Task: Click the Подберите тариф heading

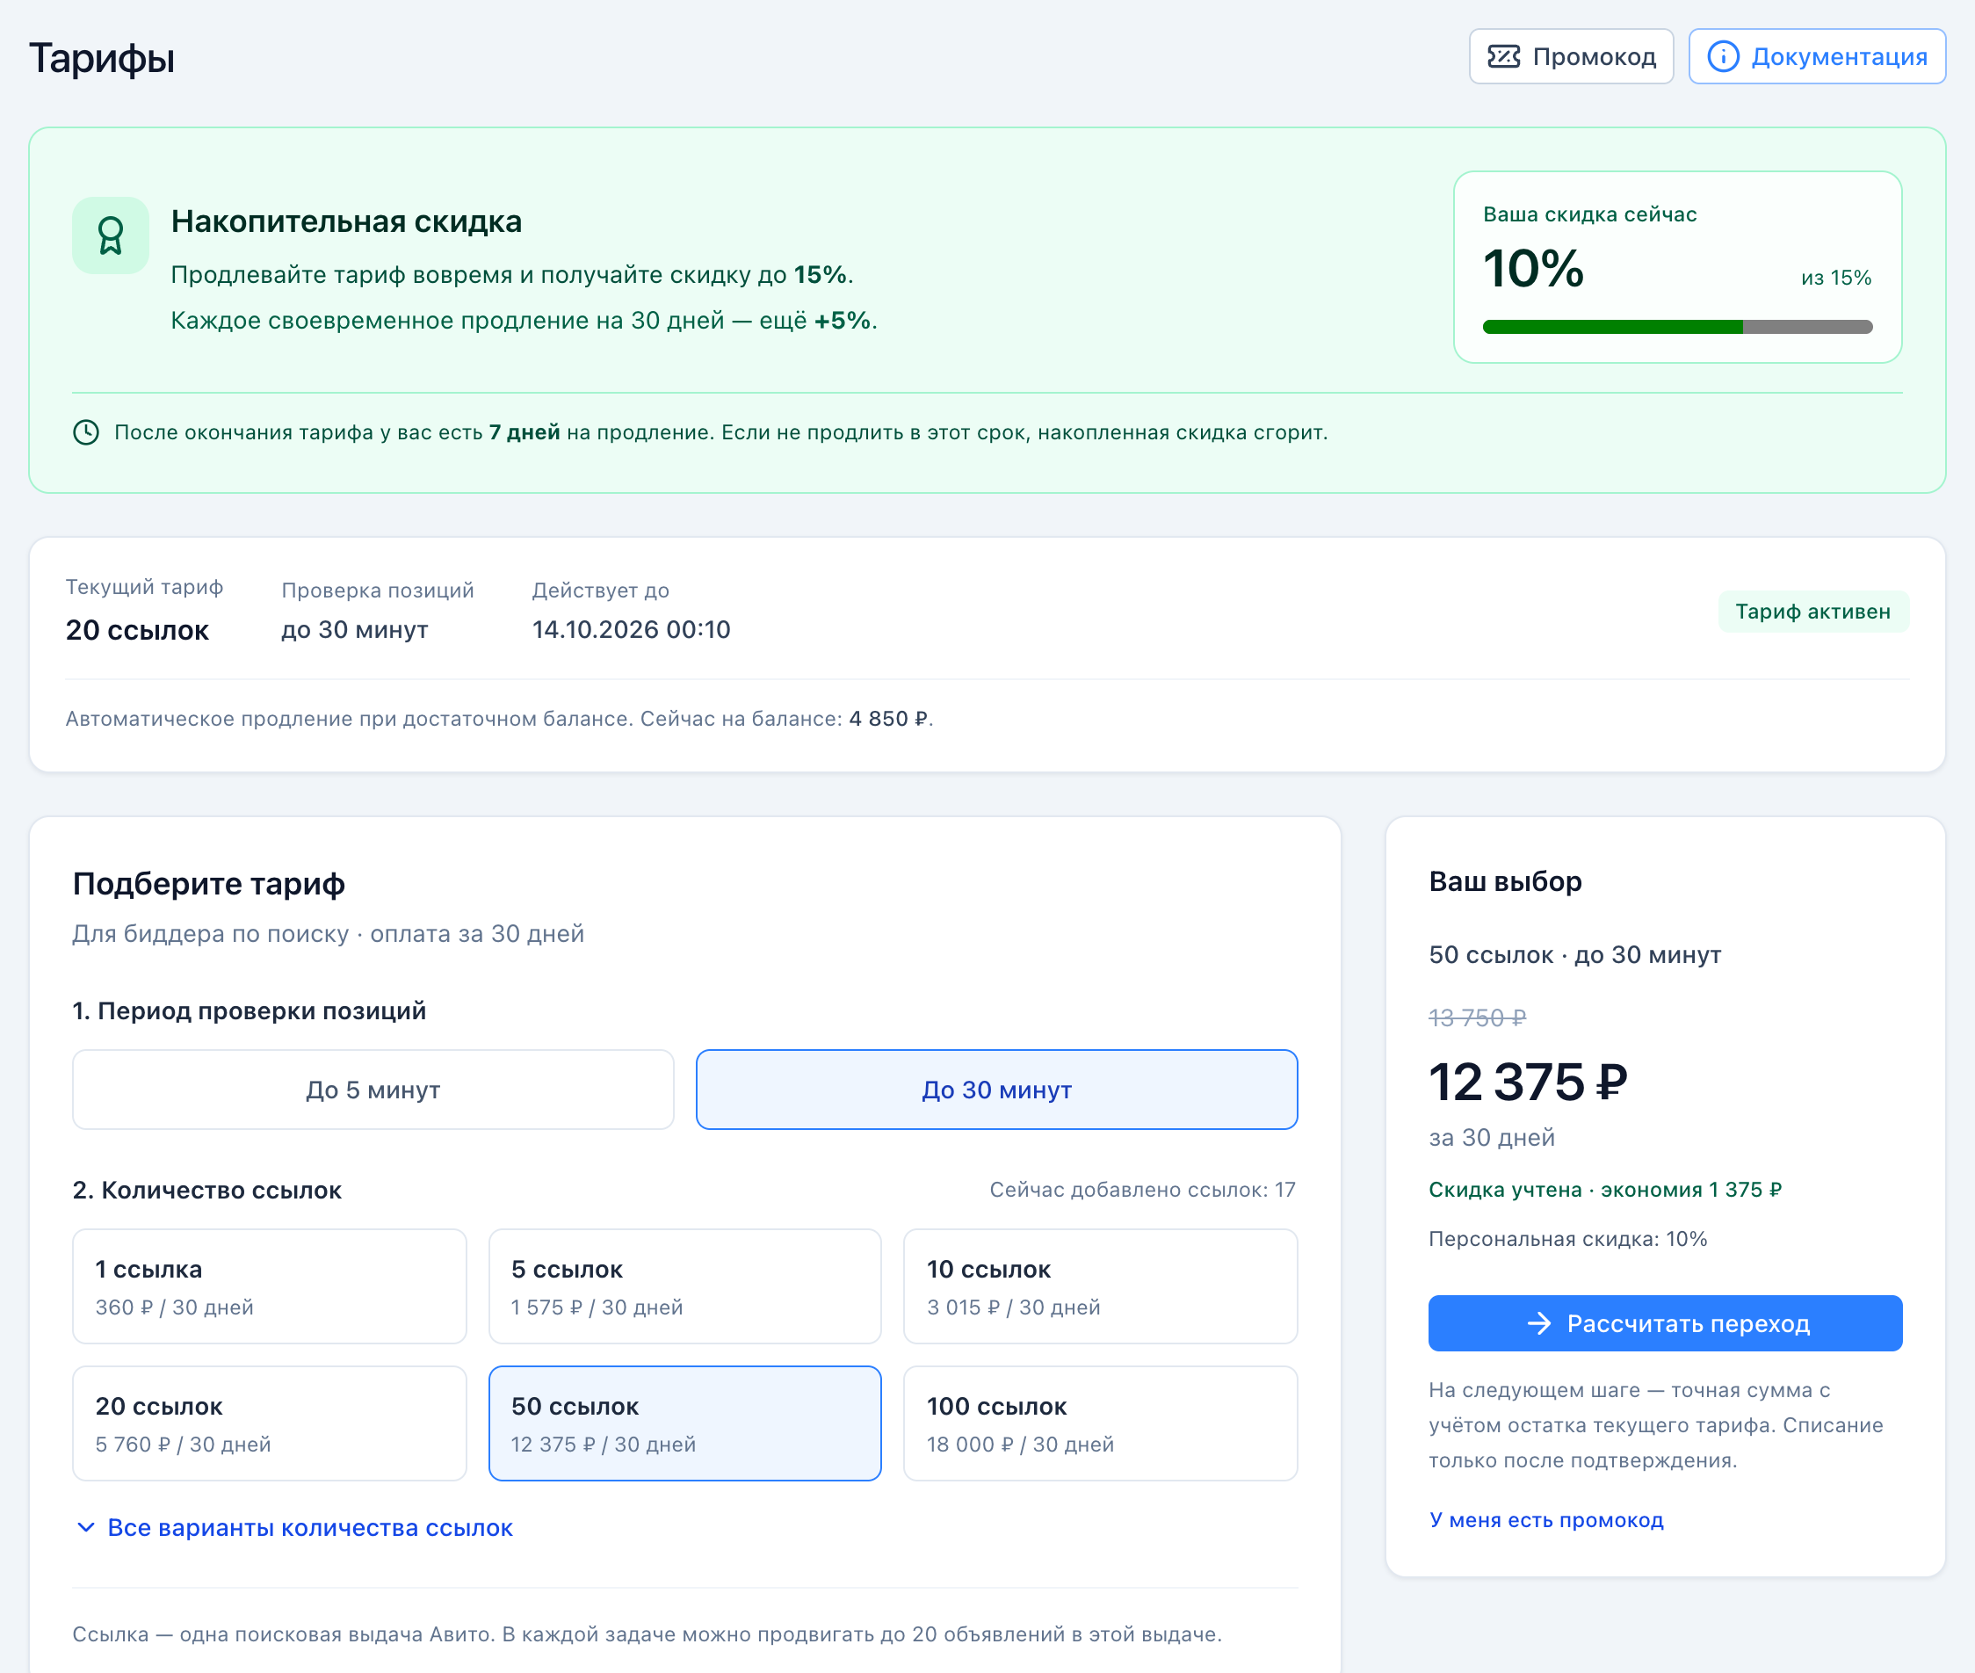Action: [x=208, y=883]
